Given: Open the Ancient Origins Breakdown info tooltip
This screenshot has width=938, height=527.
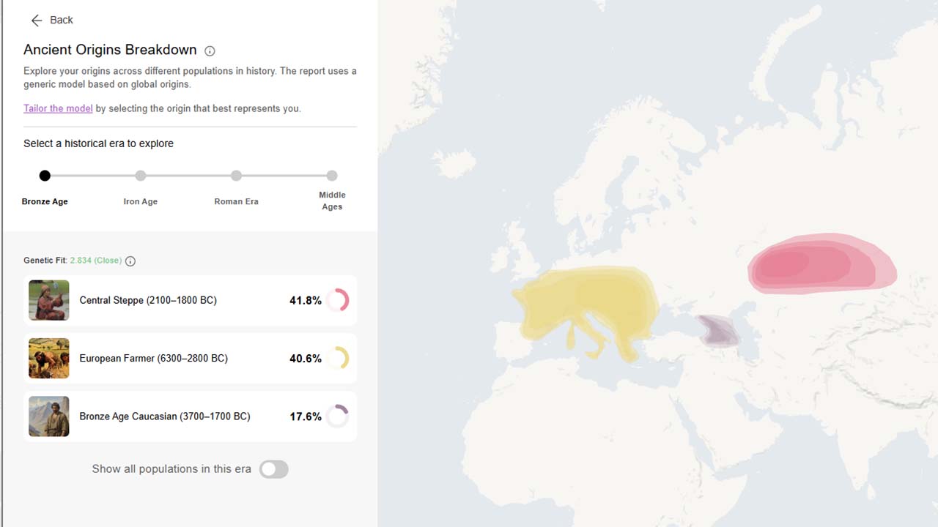Looking at the screenshot, I should coord(210,51).
